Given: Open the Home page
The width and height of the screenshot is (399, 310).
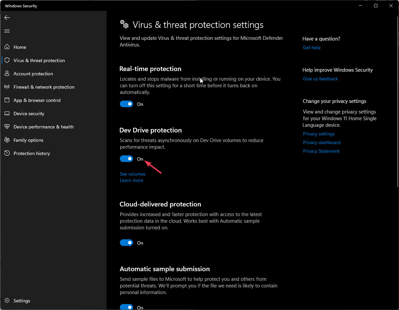Looking at the screenshot, I should coord(20,47).
